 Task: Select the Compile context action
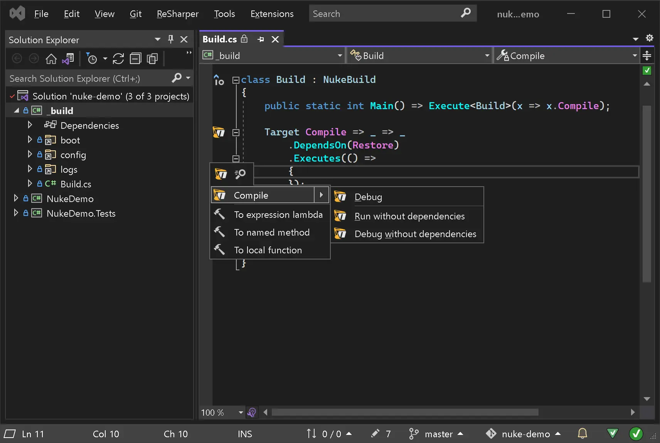click(x=270, y=195)
